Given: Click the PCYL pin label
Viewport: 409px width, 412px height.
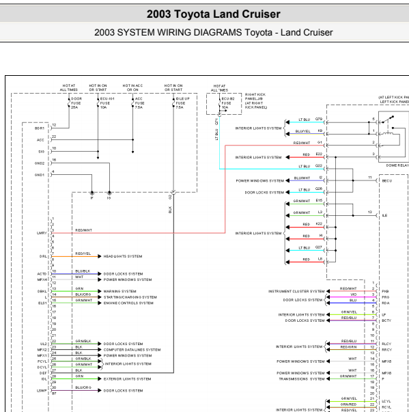Looking at the screenshot, I should click(x=42, y=361).
